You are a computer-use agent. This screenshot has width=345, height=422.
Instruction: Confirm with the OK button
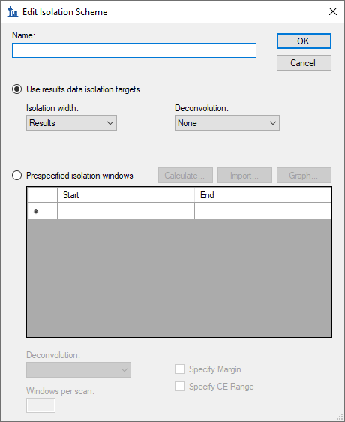click(x=304, y=41)
